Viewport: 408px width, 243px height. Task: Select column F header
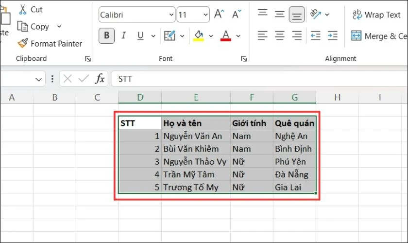pos(252,97)
